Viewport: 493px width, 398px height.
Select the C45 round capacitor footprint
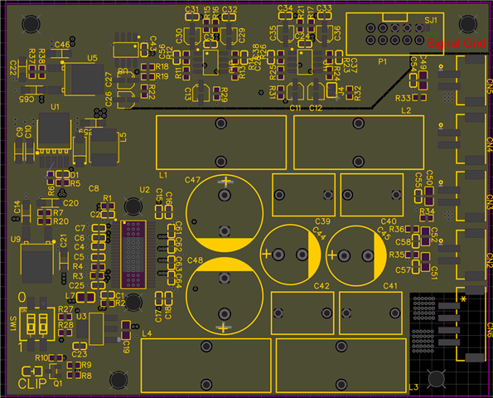[x=356, y=255]
